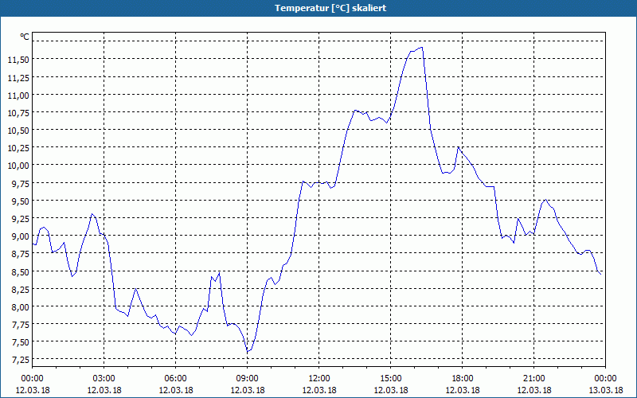Click the 7,50 y-axis value
This screenshot has height=398, width=637.
[x=21, y=342]
